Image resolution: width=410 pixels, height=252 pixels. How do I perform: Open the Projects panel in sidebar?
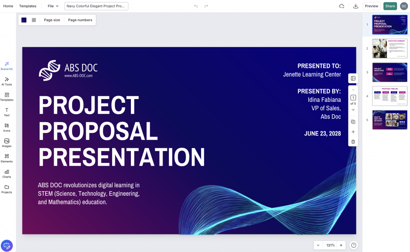pyautogui.click(x=6, y=189)
